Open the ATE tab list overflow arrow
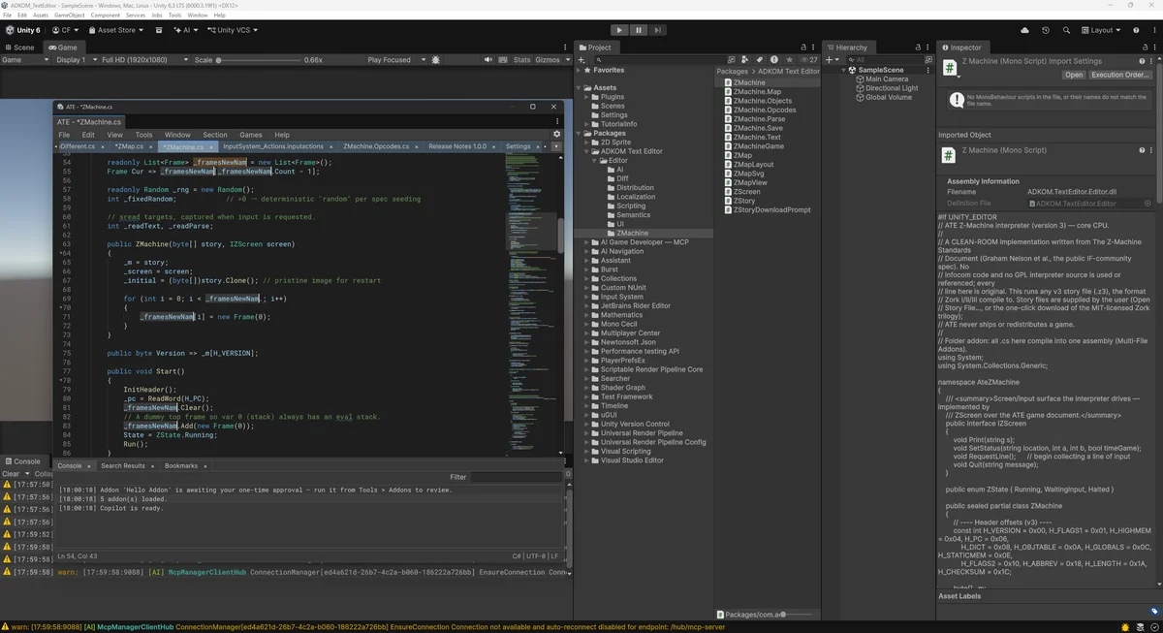1163x633 pixels. 556,146
